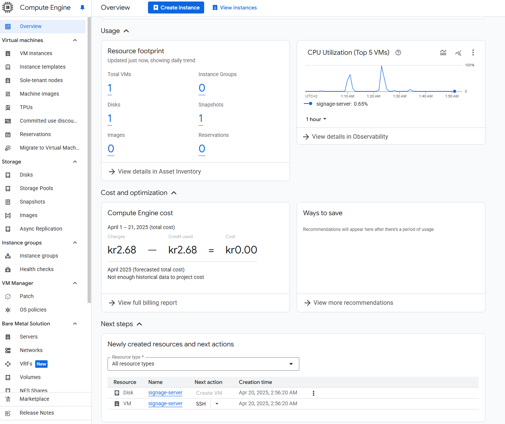Click the Create instance button
This screenshot has height=424, width=505.
[x=176, y=7]
